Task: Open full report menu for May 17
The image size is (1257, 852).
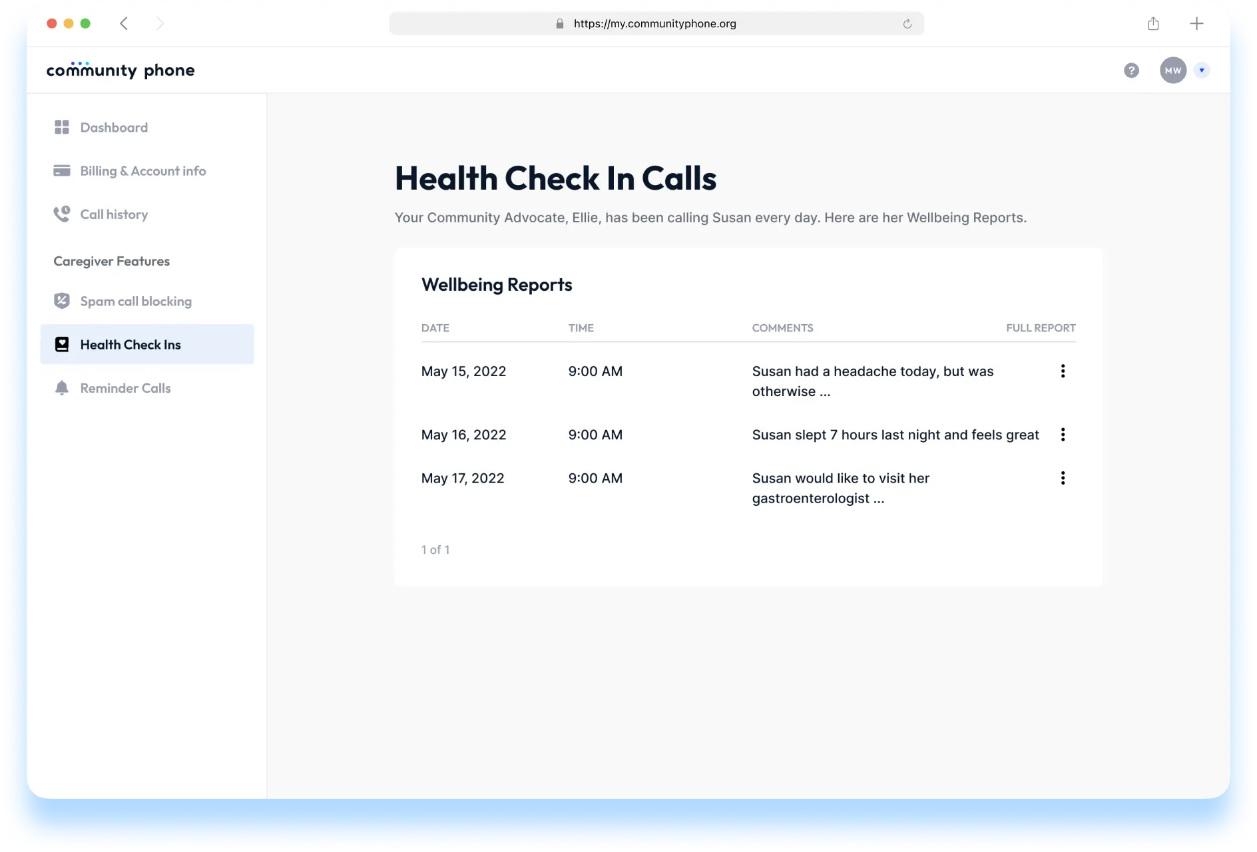Action: pos(1063,478)
